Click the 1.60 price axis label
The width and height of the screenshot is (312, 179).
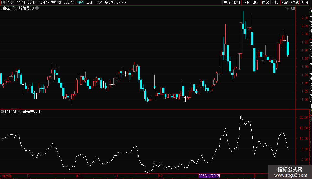coord(305,99)
